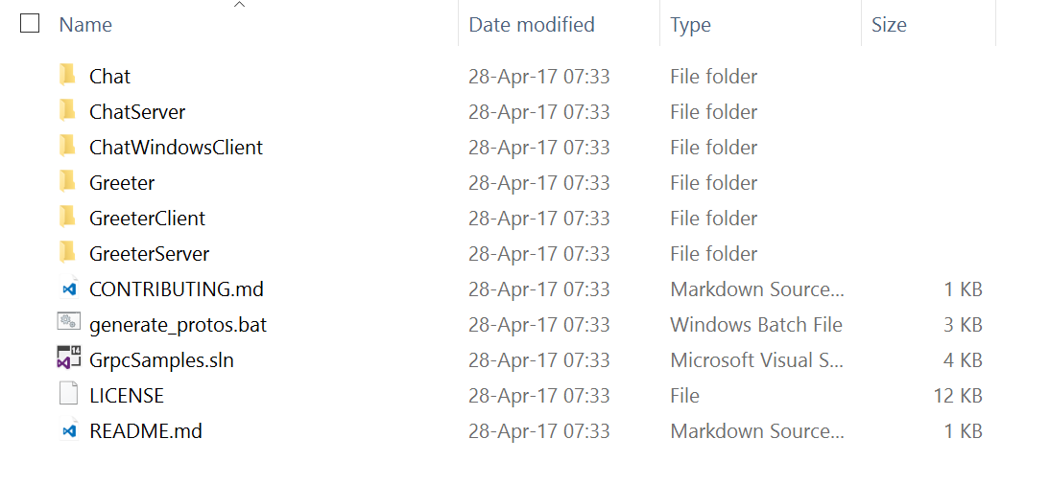
Task: Click the Chat folder icon
Action: [x=67, y=76]
